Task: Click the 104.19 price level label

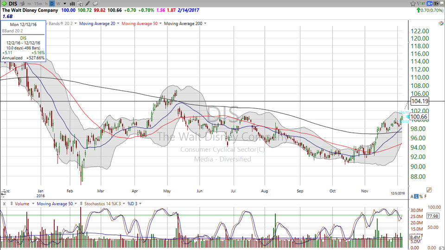Action: tap(420, 101)
